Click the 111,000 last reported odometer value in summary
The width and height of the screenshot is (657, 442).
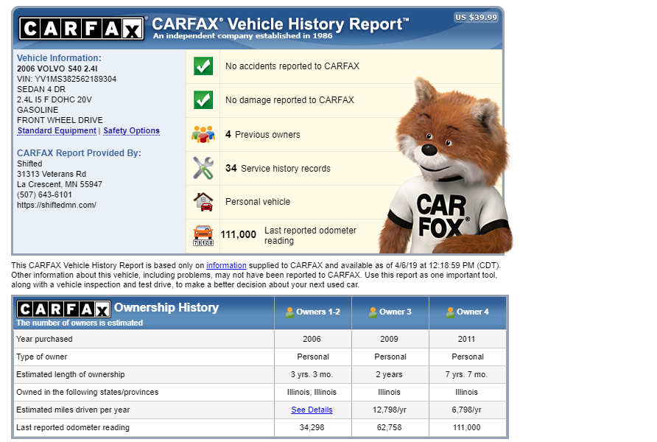[x=238, y=234]
